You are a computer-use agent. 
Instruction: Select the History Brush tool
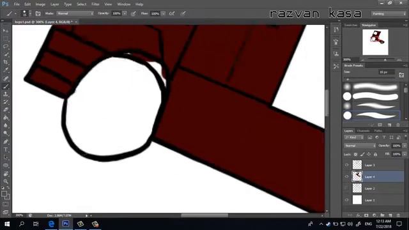click(x=6, y=102)
